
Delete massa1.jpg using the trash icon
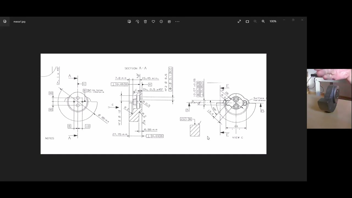click(145, 21)
